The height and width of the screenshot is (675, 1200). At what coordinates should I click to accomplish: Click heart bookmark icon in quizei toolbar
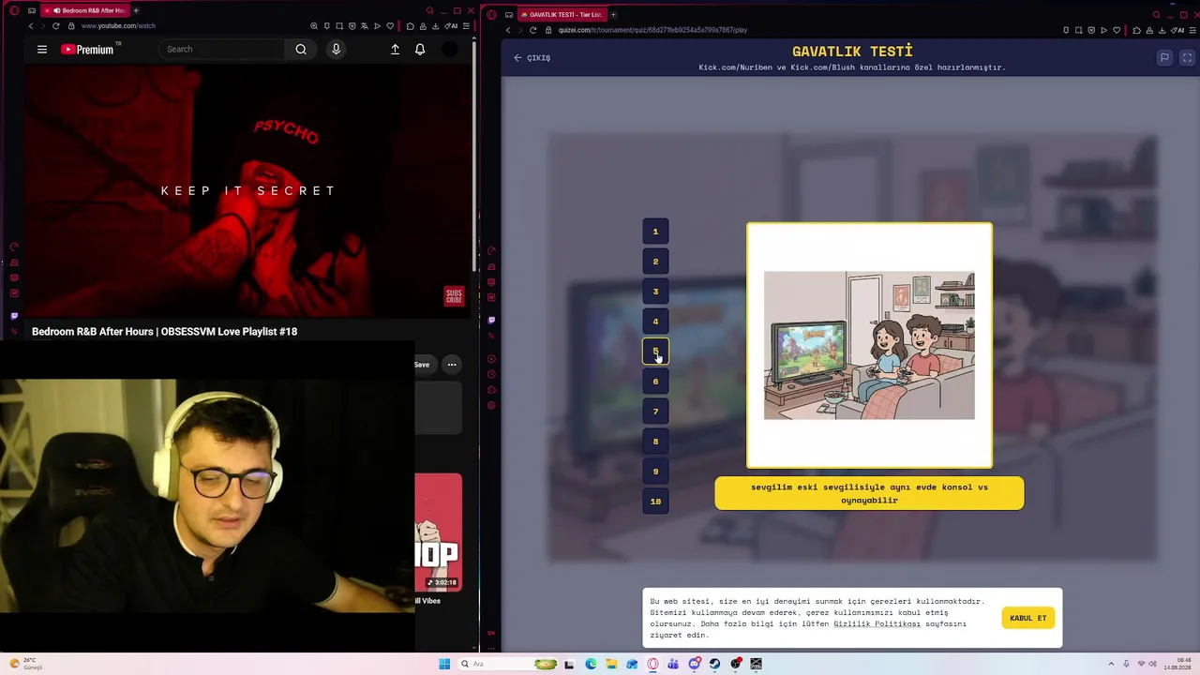click(1117, 30)
